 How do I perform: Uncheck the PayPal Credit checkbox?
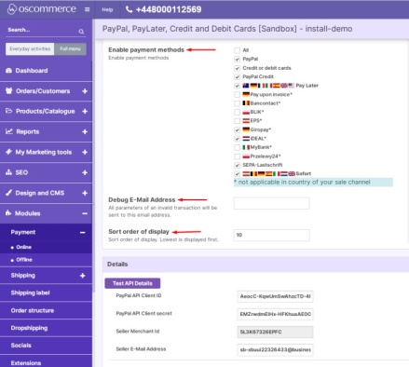(238, 76)
